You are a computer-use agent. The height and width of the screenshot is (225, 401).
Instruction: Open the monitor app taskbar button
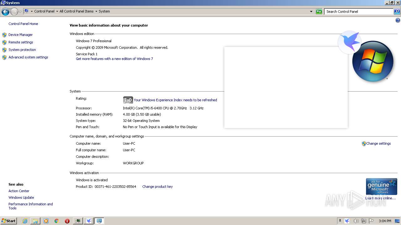click(x=78, y=221)
